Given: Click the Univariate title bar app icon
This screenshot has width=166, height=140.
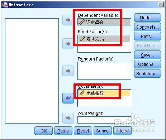Looking at the screenshot, I should tap(5, 5).
